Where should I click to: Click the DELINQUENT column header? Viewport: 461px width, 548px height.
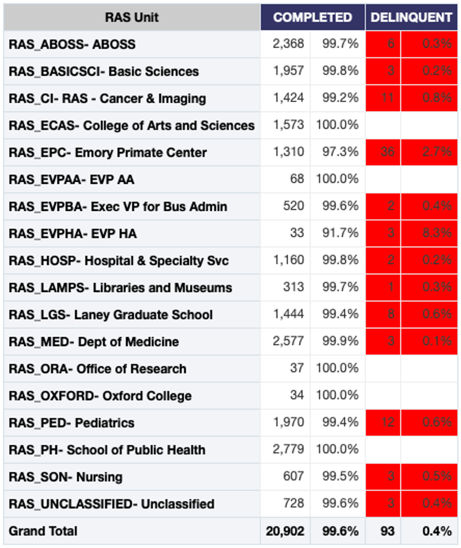pyautogui.click(x=411, y=18)
